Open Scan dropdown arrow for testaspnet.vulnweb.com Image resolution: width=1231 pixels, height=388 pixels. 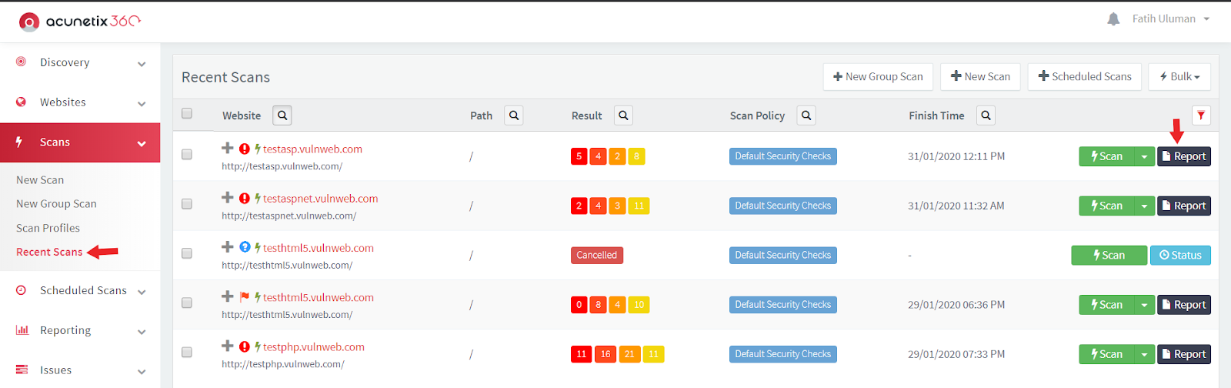1144,206
